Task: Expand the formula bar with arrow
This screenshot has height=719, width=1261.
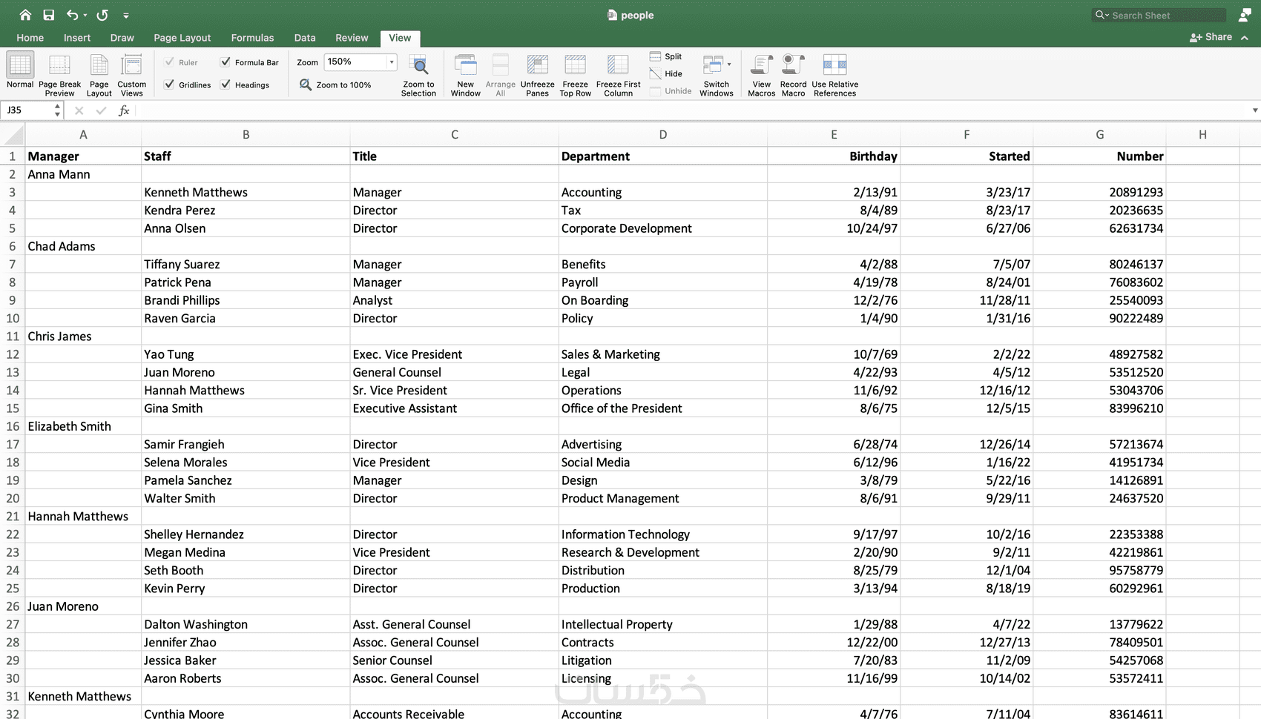Action: [x=1254, y=110]
